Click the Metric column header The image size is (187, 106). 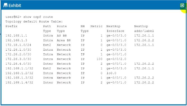point(96,26)
